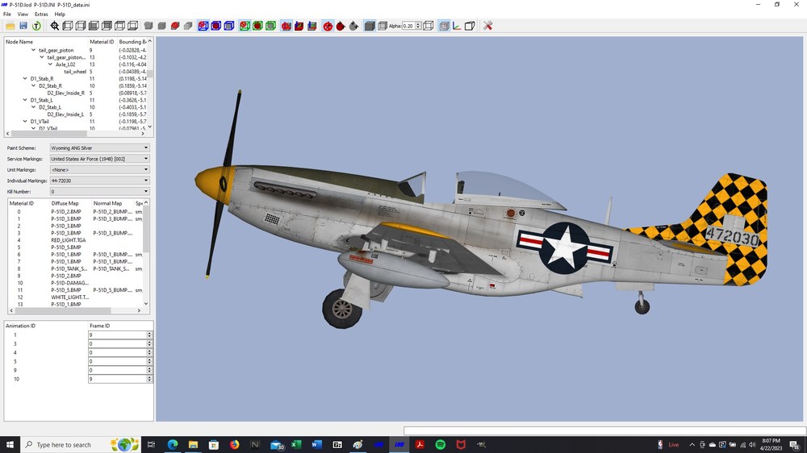This screenshot has width=807, height=453.
Task: Click the Diffuse Map column header
Action: 65,204
